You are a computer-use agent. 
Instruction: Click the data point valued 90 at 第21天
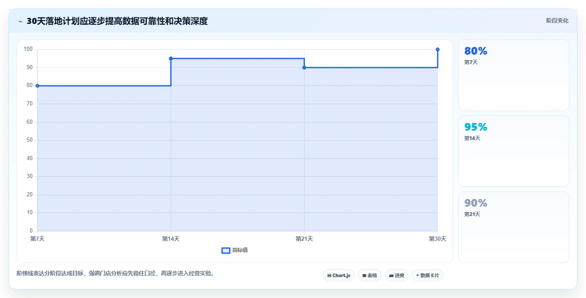pos(304,67)
